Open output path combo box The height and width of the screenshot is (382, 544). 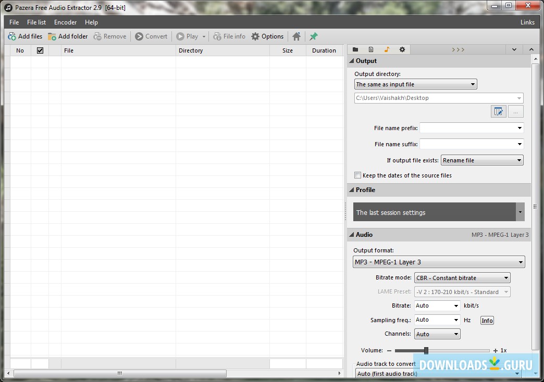coord(439,98)
